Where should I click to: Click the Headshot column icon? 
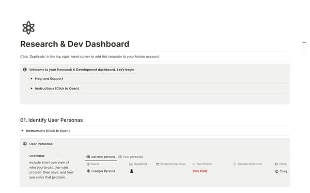coord(131,164)
